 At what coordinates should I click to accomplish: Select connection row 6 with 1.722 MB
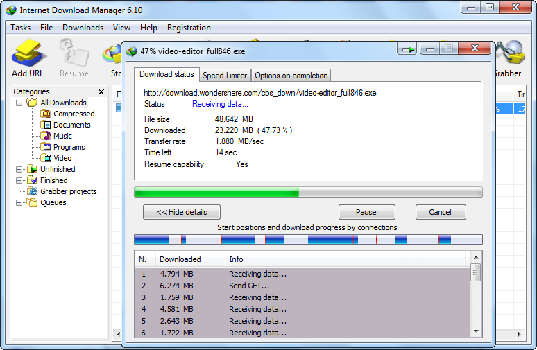tap(302, 333)
